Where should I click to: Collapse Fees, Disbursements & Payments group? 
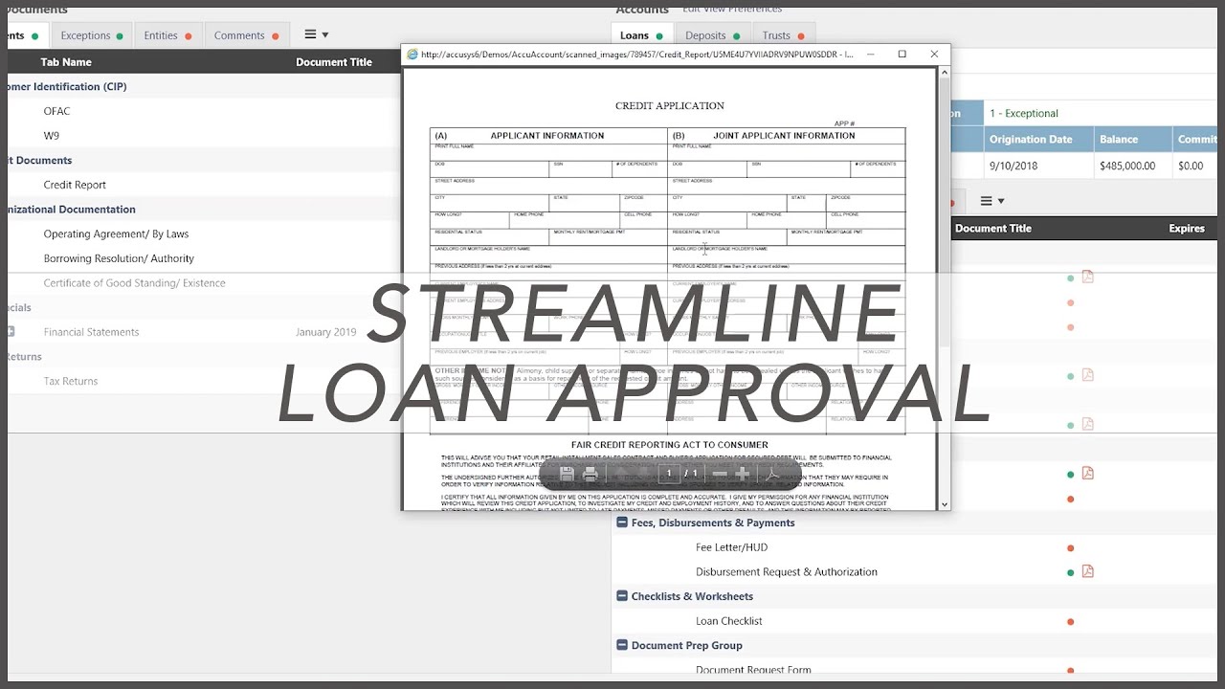pyautogui.click(x=622, y=522)
